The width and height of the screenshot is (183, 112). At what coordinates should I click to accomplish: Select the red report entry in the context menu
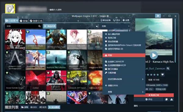[x=124, y=55]
